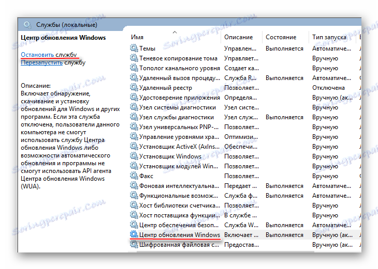This screenshot has width=378, height=269.
Task: Sort by the Описание column header
Action: click(238, 37)
